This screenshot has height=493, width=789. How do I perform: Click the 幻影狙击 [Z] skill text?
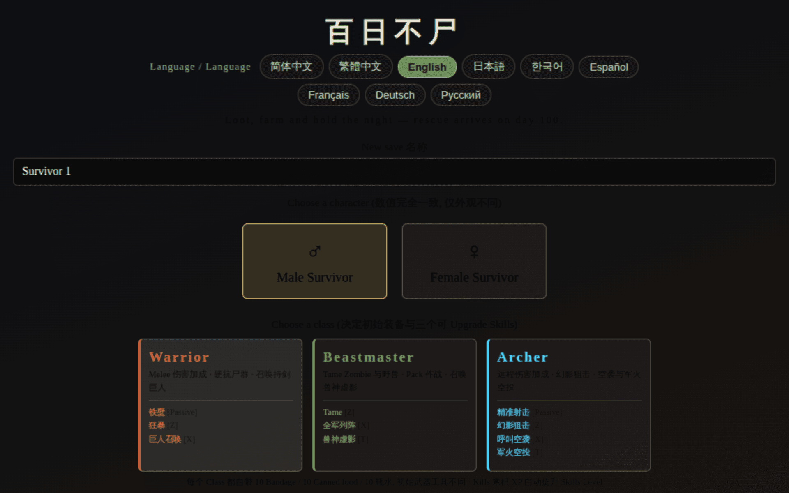pyautogui.click(x=520, y=425)
